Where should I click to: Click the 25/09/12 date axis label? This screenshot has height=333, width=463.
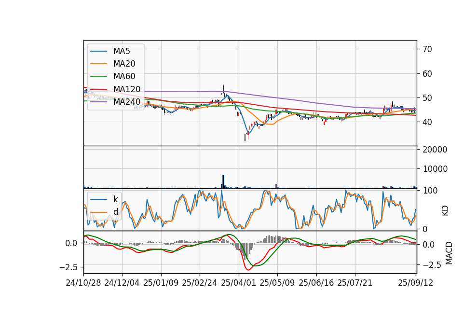(x=415, y=283)
